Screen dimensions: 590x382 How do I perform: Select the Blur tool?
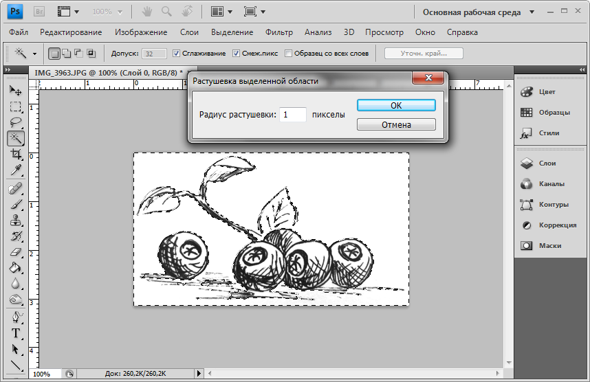(x=15, y=284)
